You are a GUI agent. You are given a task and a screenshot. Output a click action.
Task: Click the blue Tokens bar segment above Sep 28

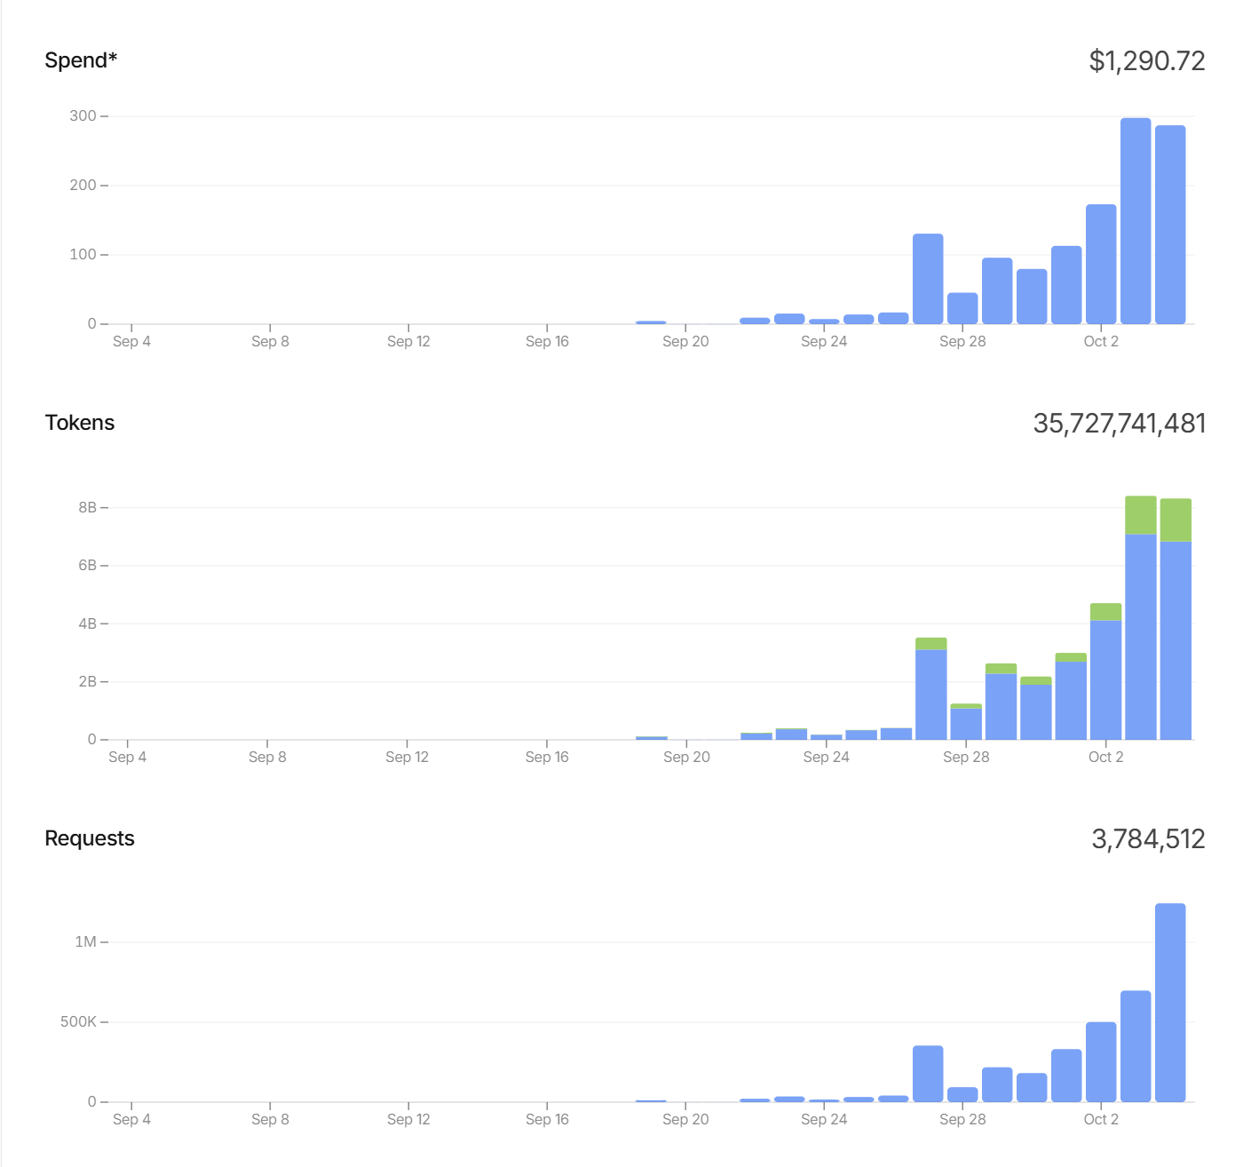[x=966, y=724]
